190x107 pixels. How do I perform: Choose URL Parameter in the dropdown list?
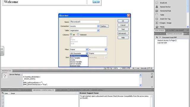(x=79, y=56)
